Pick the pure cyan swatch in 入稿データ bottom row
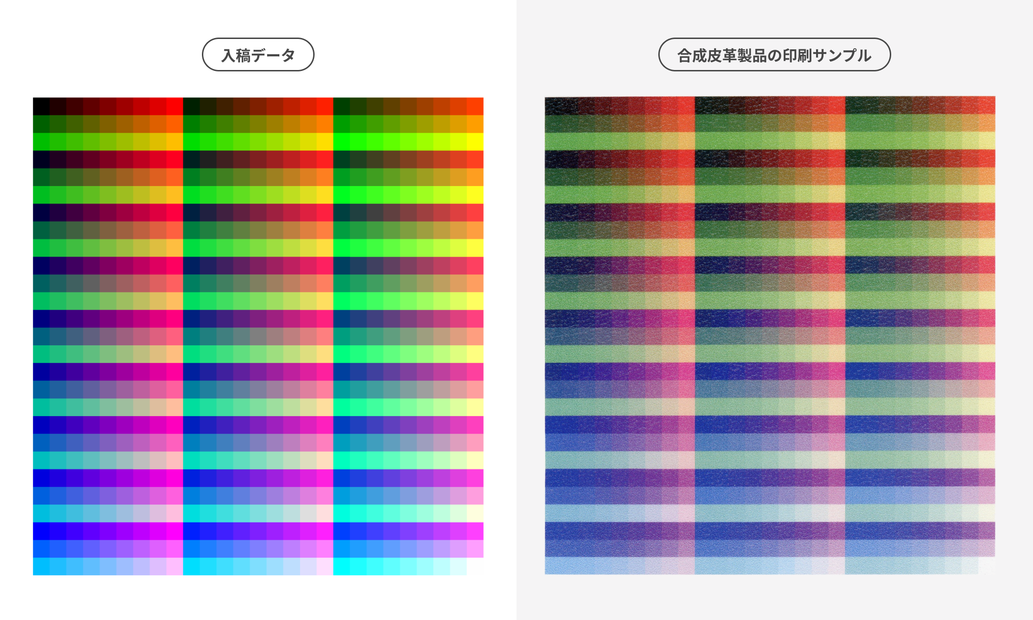This screenshot has width=1033, height=620. 342,566
